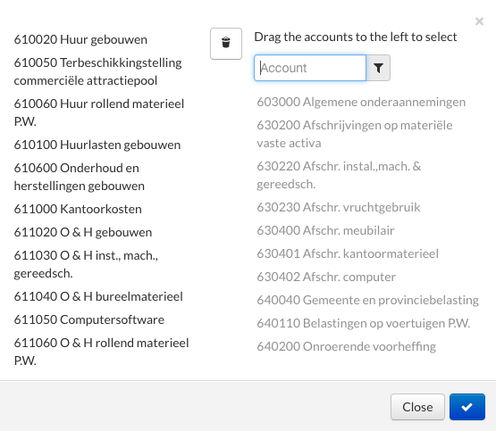Click the trash bin icon button
496x431 pixels.
(226, 44)
